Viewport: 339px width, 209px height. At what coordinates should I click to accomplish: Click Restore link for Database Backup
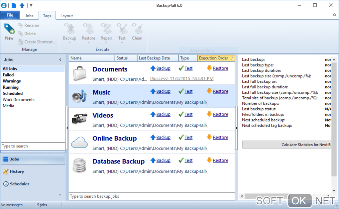220,160
